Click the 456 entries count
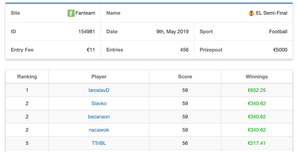Viewport: 297px width, 152px height. click(x=184, y=50)
